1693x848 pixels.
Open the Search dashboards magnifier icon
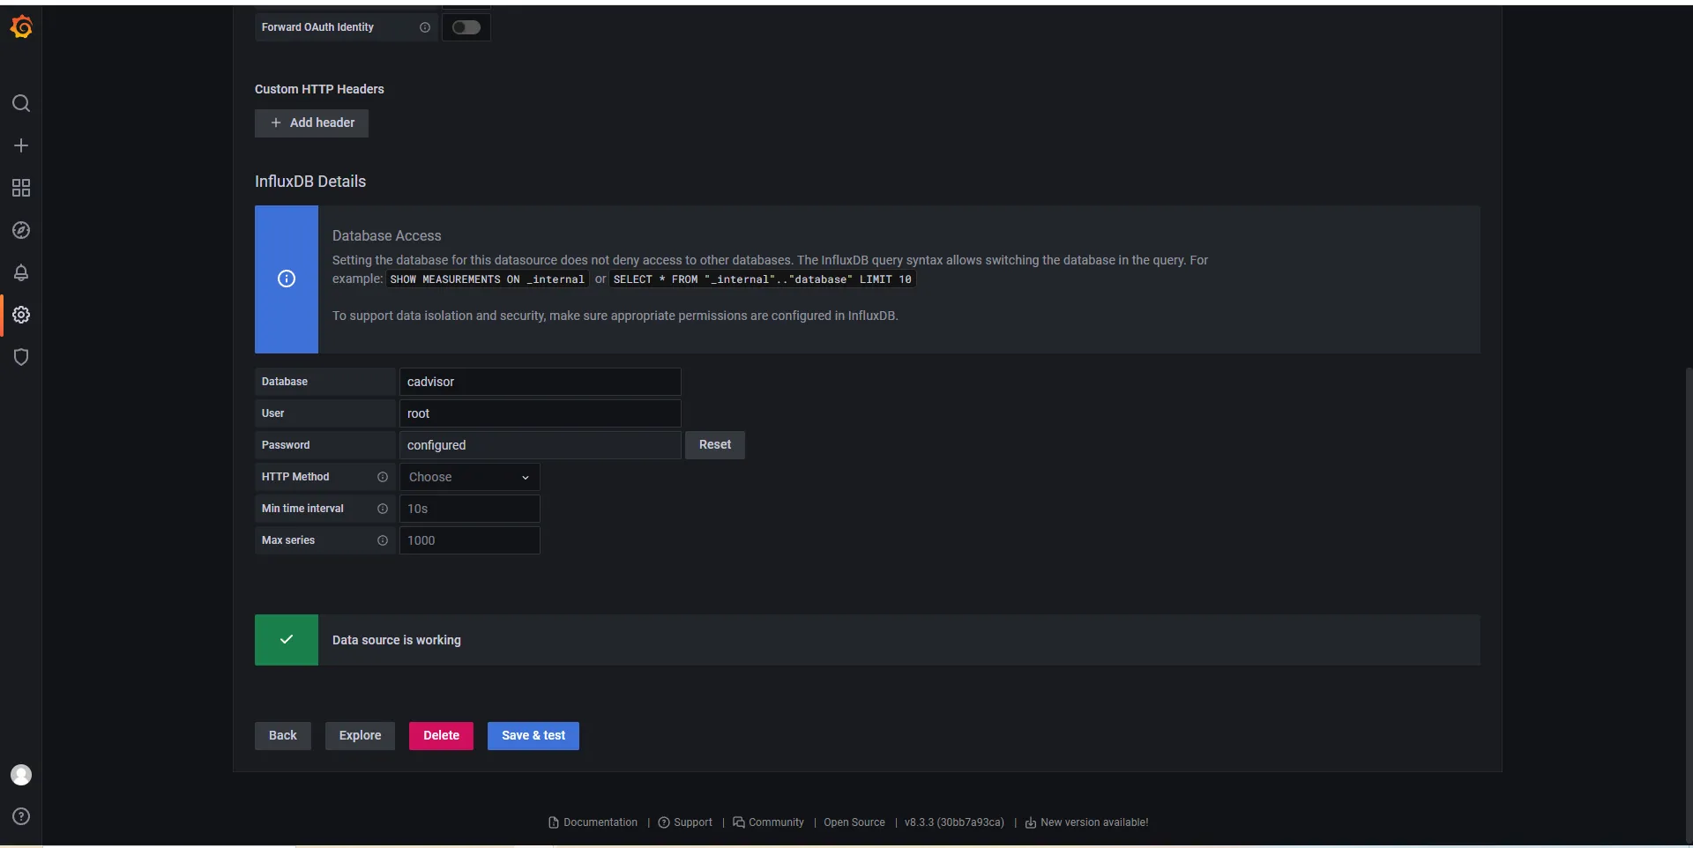point(21,103)
